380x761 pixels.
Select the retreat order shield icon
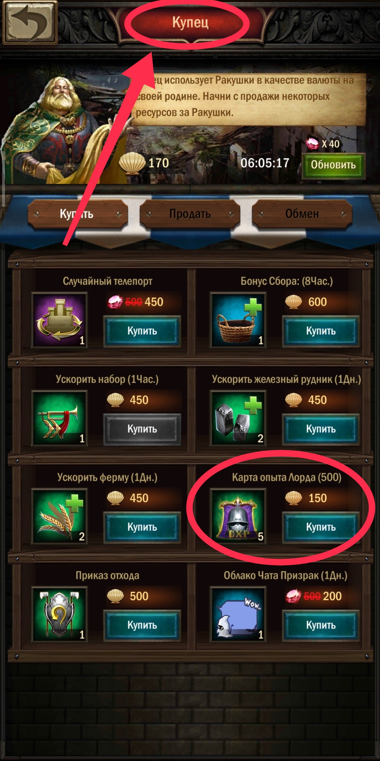pyautogui.click(x=59, y=614)
